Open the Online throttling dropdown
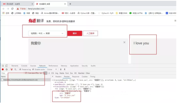The width and height of the screenshot is (177, 112). tap(52, 69)
